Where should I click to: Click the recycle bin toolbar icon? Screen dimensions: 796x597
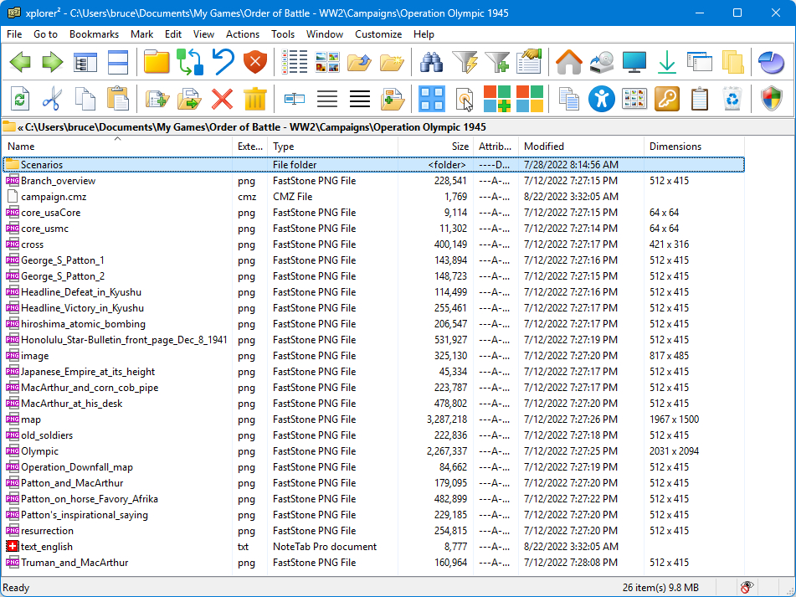(732, 99)
